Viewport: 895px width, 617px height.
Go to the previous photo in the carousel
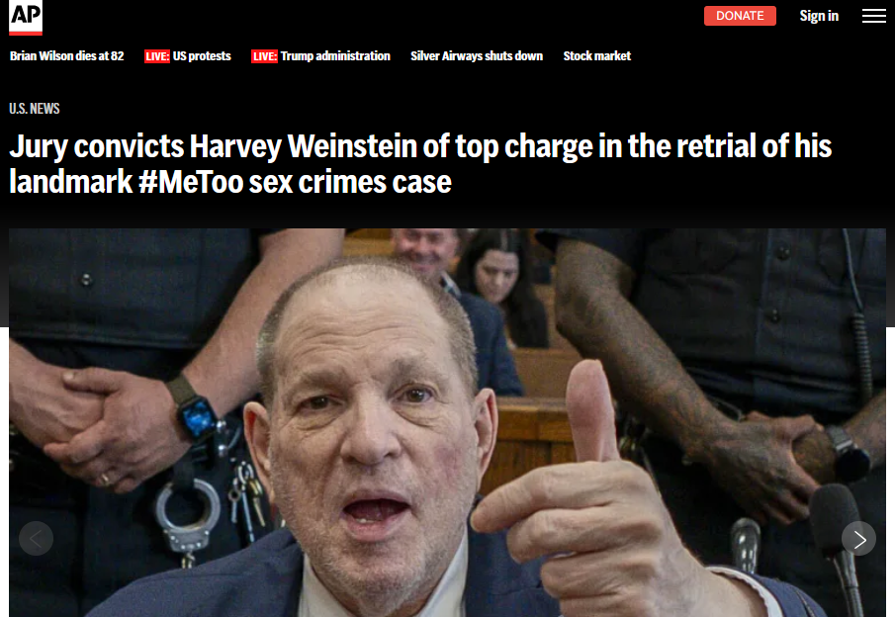click(x=36, y=538)
